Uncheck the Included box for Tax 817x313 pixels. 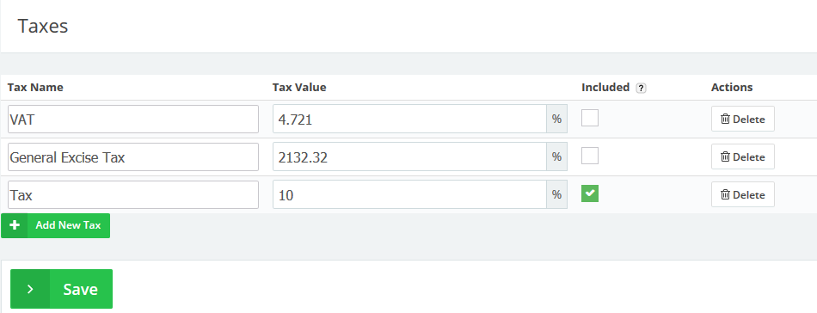(x=590, y=193)
